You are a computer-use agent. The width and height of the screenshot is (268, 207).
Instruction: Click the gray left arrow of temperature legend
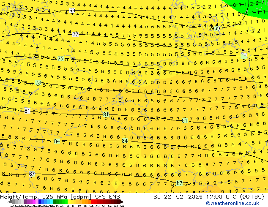pyautogui.click(x=10, y=202)
